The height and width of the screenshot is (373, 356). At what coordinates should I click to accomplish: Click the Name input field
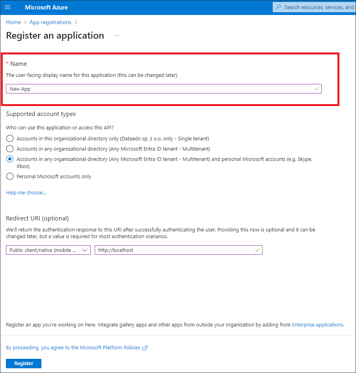[x=158, y=89]
